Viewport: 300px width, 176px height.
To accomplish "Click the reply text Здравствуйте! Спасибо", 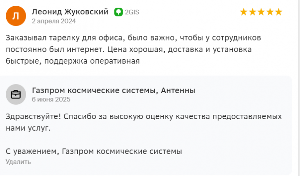I will coord(144,122).
